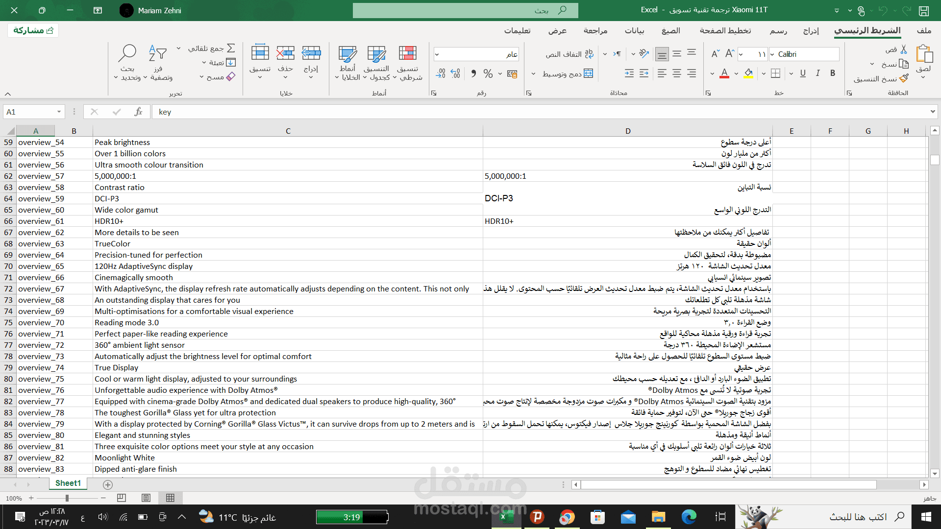Viewport: 941px width, 529px height.
Task: Toggle Italic formatting
Action: click(817, 73)
